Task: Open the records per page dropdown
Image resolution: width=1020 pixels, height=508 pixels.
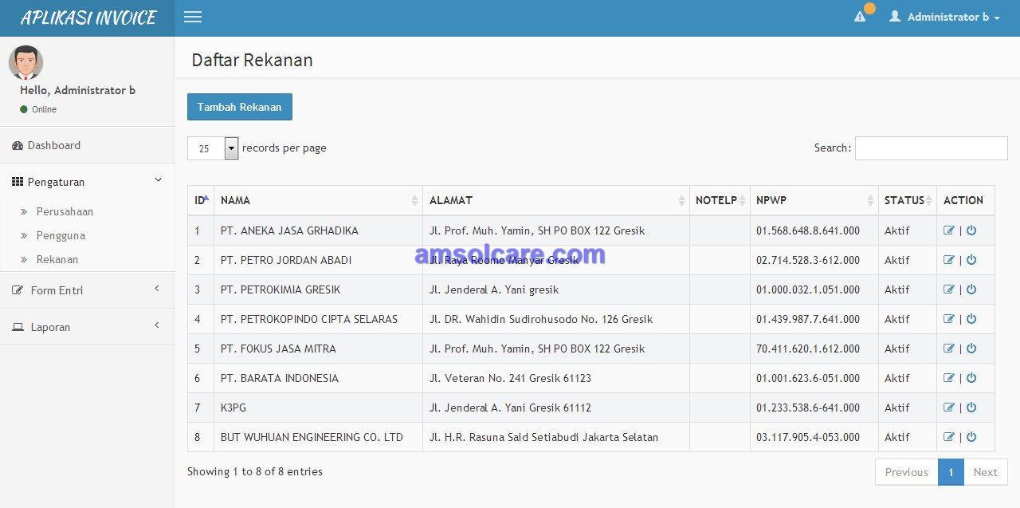Action: pyautogui.click(x=213, y=148)
